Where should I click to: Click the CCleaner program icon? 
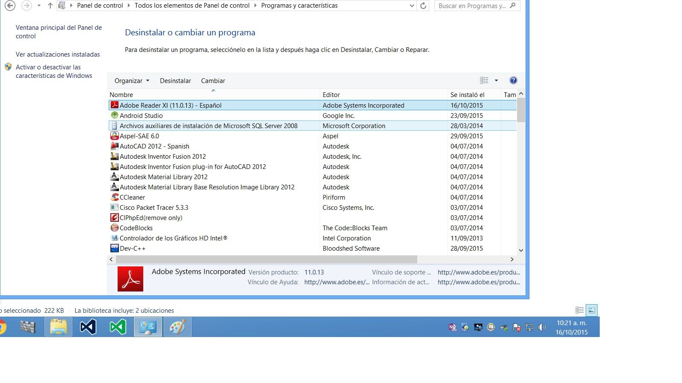click(x=114, y=197)
